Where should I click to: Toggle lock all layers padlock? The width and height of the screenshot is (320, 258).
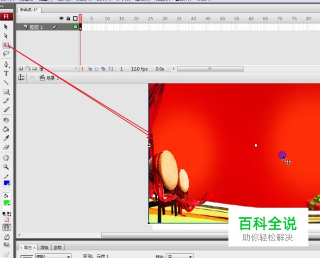[x=68, y=18]
